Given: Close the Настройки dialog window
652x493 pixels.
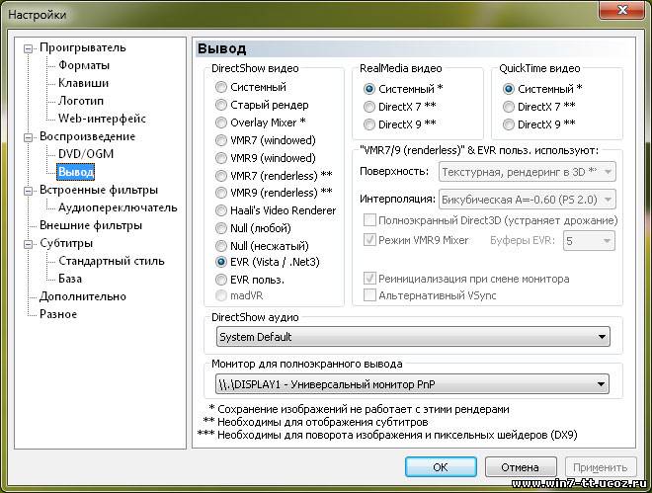Looking at the screenshot, I should [x=622, y=10].
